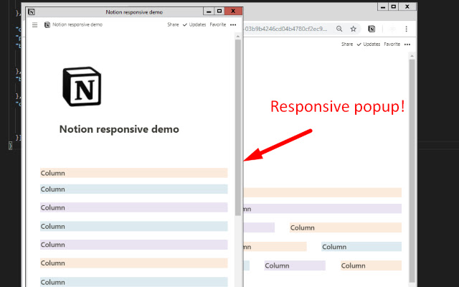Close the Notion responsive demo popup
Screen dimensions: 459x287
[x=233, y=11]
